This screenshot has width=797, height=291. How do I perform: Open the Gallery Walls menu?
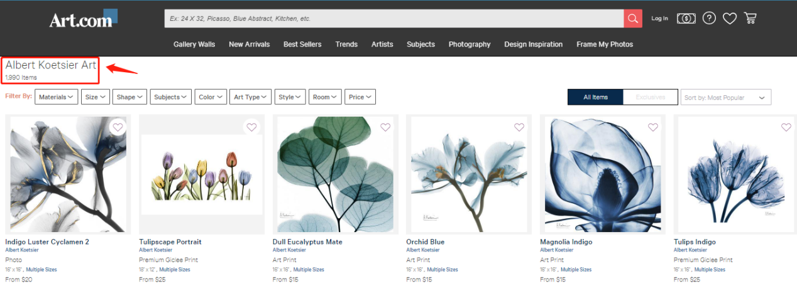point(194,45)
